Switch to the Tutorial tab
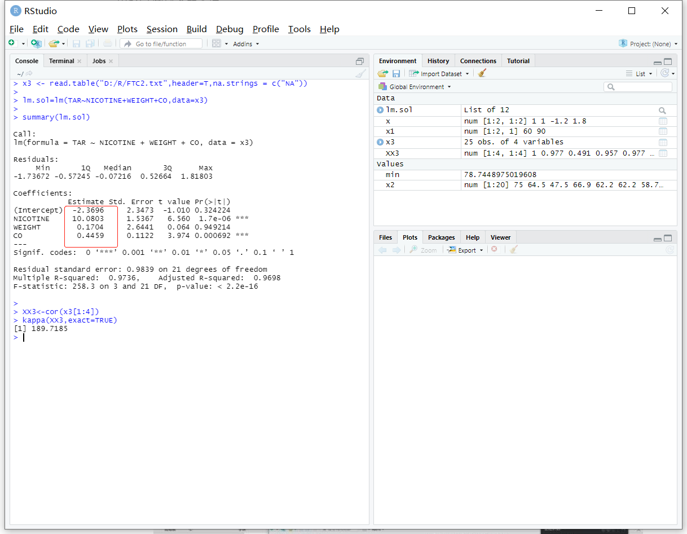Viewport: 687px width, 534px height. point(518,61)
